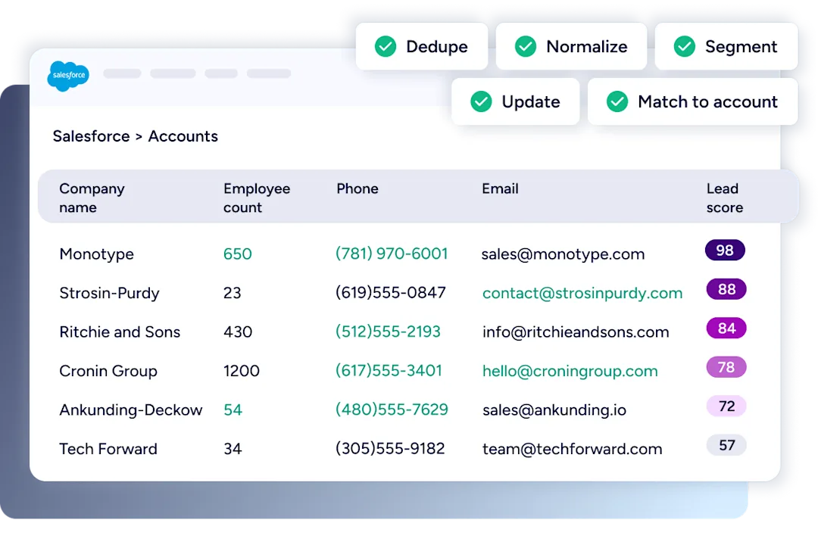This screenshot has height=545, width=818.
Task: Click phone number (480)555-7629
Action: tap(392, 410)
